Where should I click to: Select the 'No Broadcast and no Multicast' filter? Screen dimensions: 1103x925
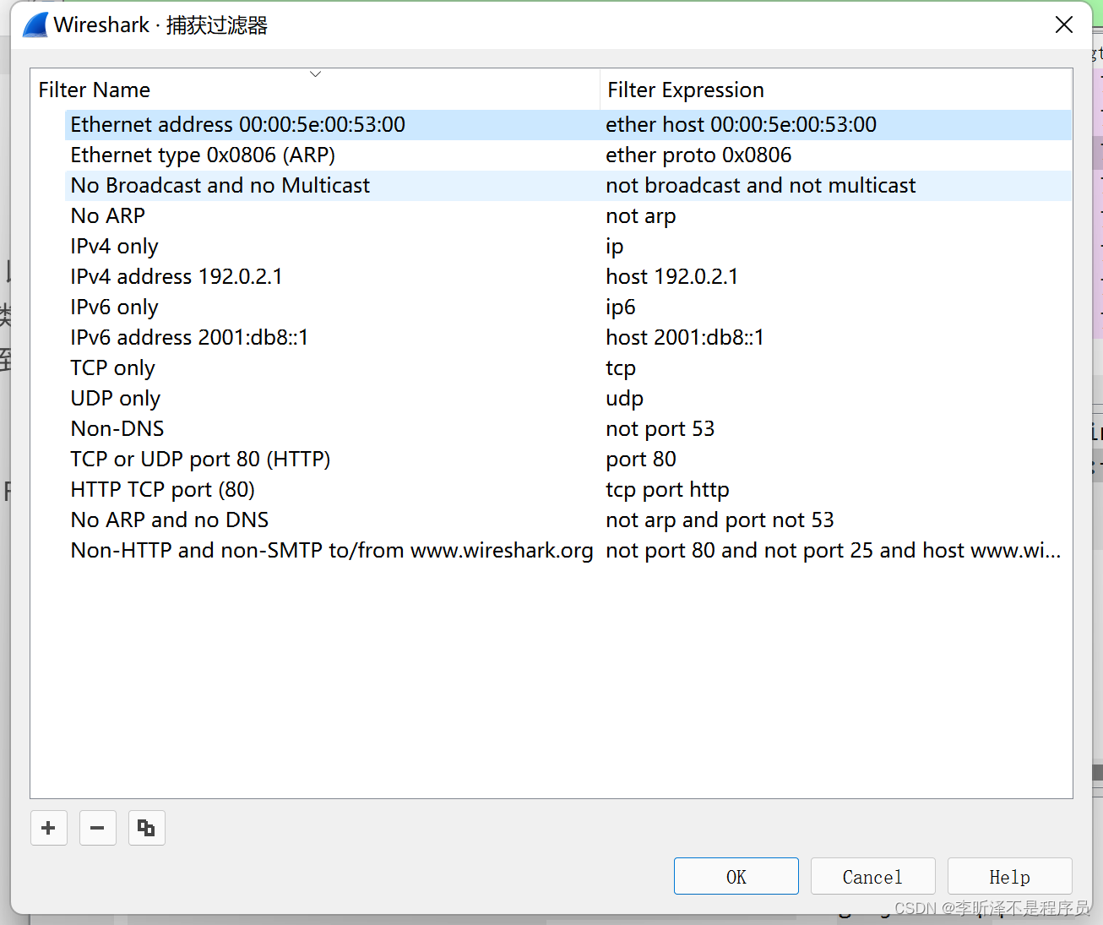point(220,186)
